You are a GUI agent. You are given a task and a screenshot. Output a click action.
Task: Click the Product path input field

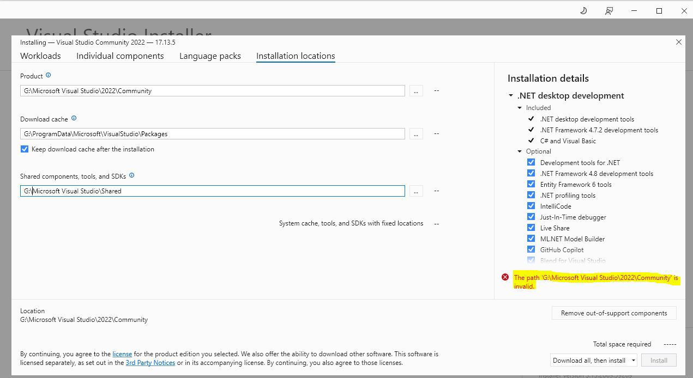213,91
